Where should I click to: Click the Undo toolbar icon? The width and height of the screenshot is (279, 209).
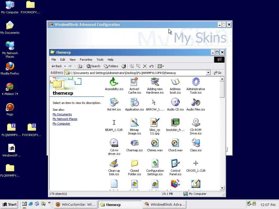(151, 66)
